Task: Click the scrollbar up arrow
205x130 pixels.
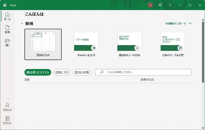Action: click(203, 20)
